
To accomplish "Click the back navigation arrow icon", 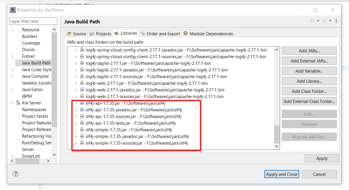I will pyautogui.click(x=312, y=21).
